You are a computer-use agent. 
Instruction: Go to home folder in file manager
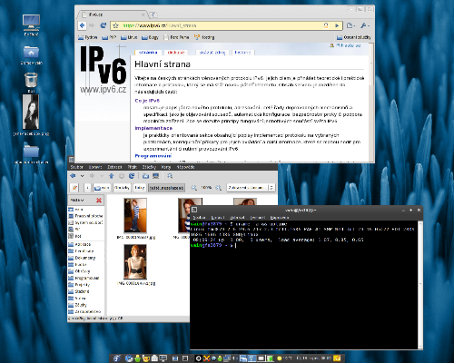coord(145,176)
